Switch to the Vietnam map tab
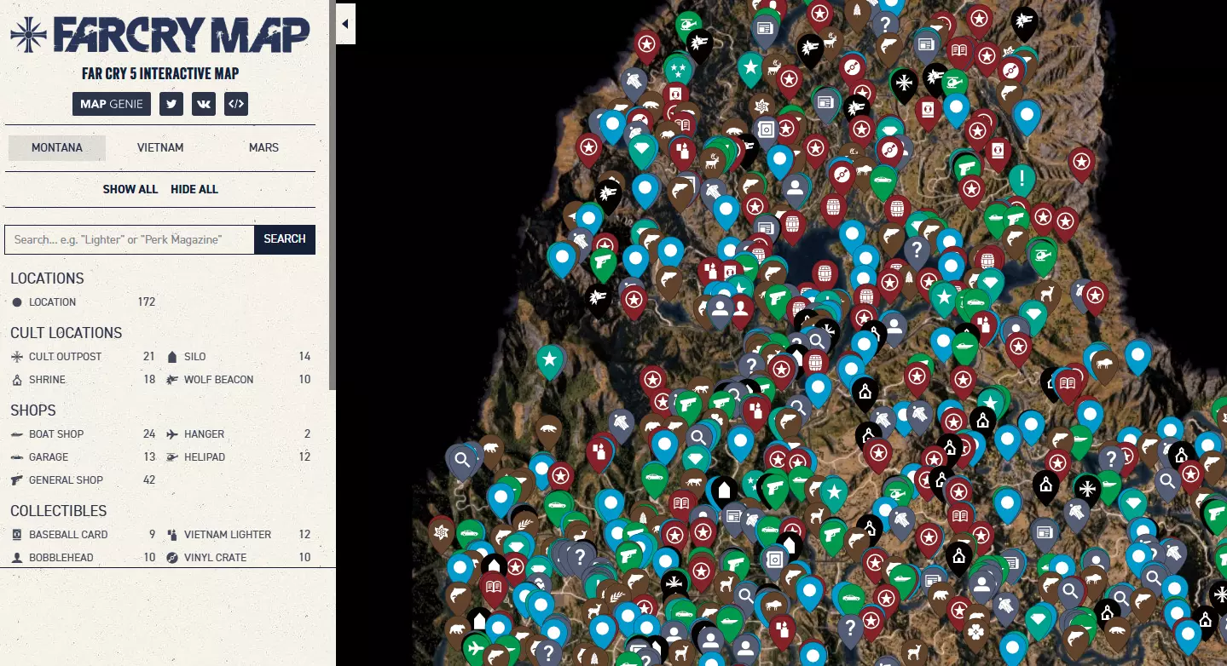This screenshot has width=1227, height=666. tap(160, 147)
